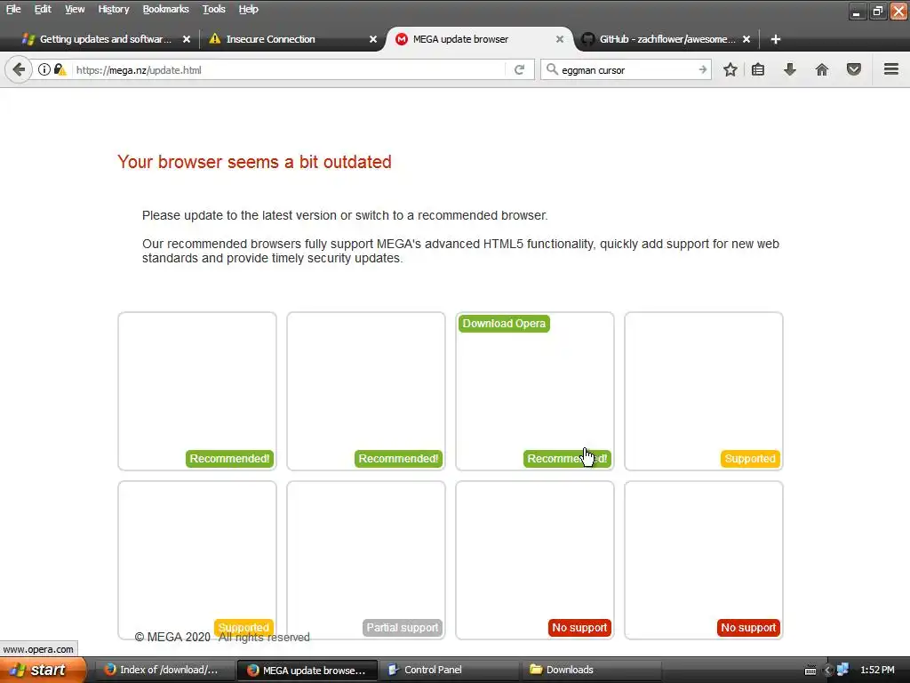This screenshot has height=683, width=910.
Task: Inspect the insecure lock warning icon
Action: [60, 69]
